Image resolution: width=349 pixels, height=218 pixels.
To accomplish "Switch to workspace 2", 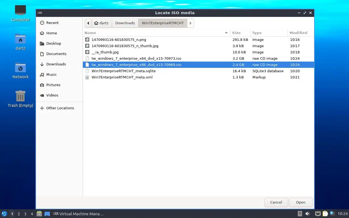I will coord(19,214).
